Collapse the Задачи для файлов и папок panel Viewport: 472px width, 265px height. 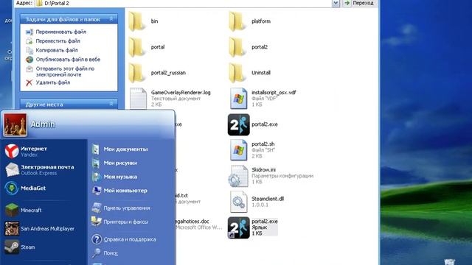pos(111,19)
